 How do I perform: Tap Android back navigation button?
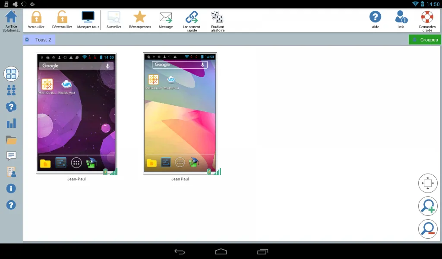click(180, 251)
